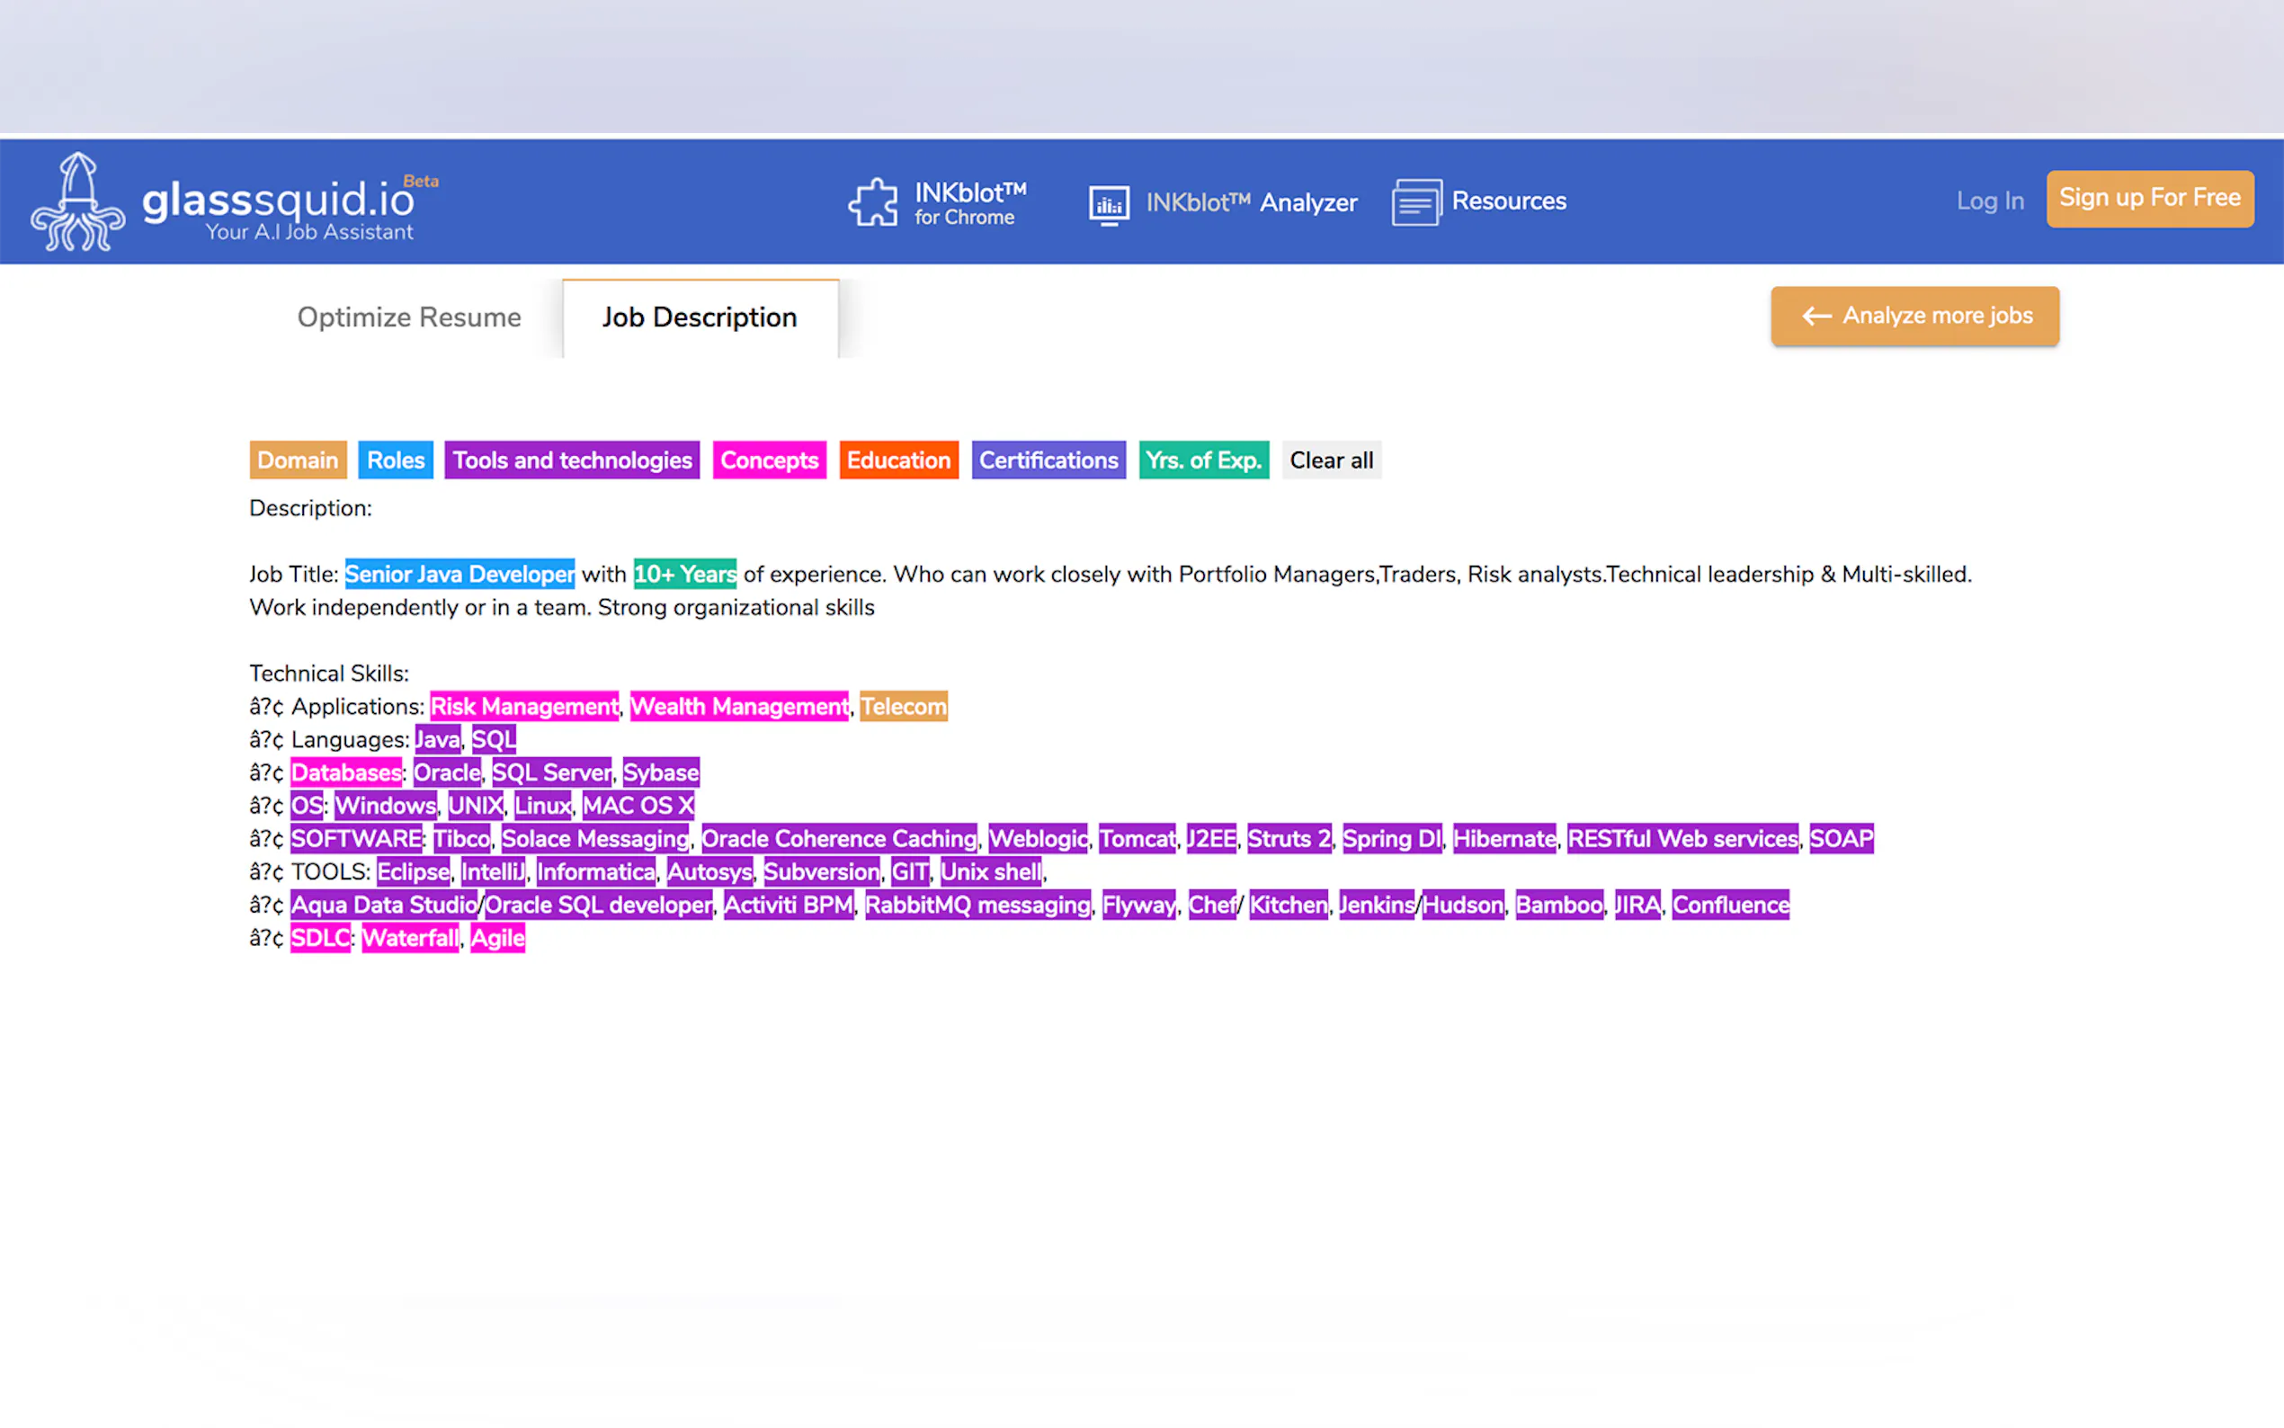Toggle Tools and technologies highlighting
The width and height of the screenshot is (2284, 1428).
pos(571,460)
